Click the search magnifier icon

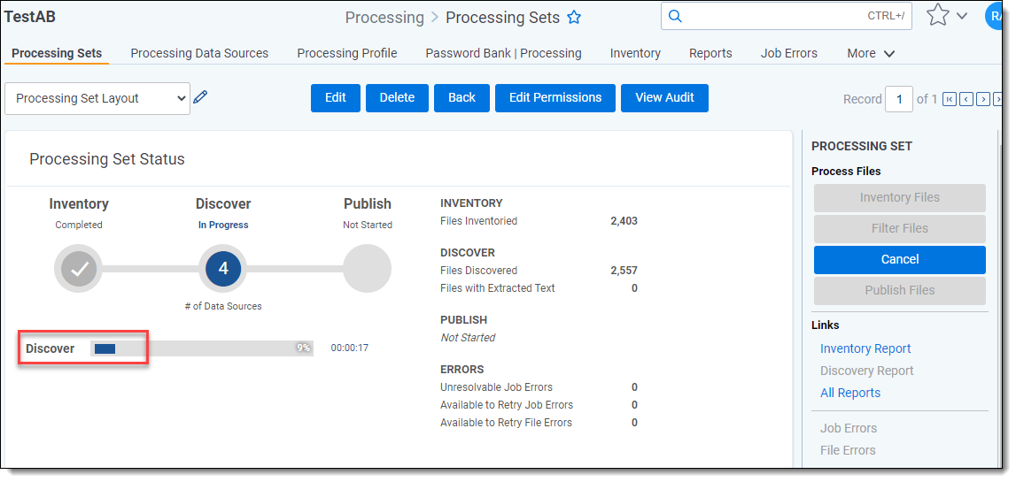[x=675, y=16]
